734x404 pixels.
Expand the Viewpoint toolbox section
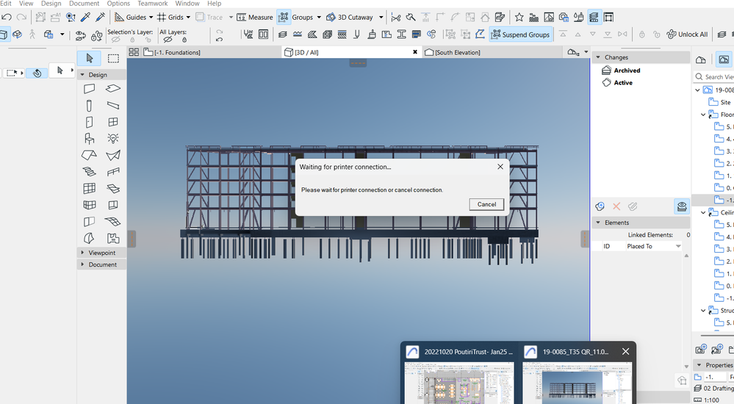pos(82,252)
